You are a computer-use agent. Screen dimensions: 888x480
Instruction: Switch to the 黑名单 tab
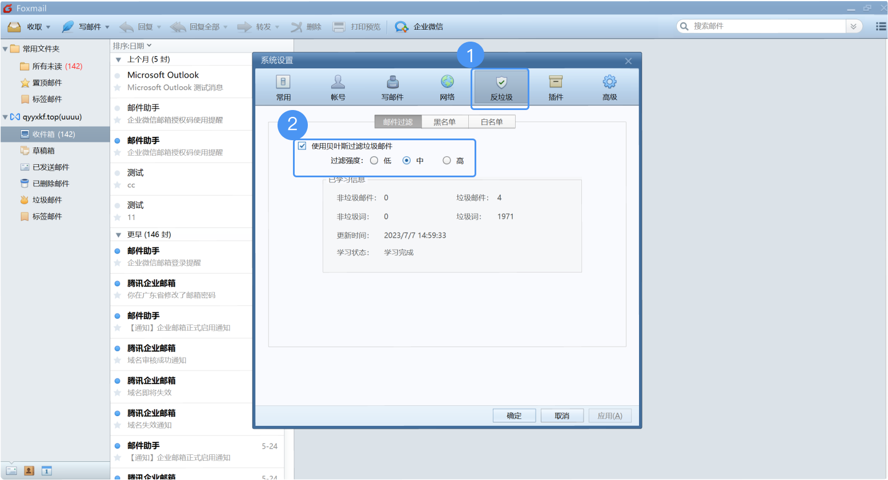(444, 122)
